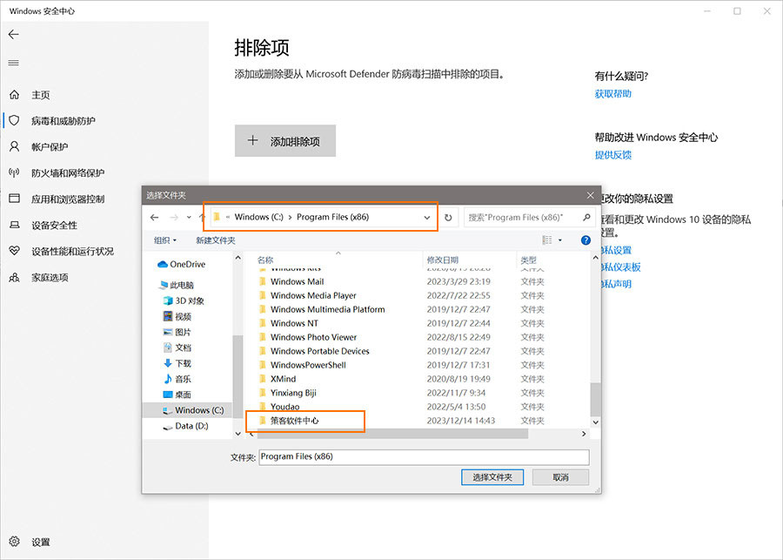Screen dimensions: 783x560
Task: Click the 添加排除项 button
Action: tap(285, 140)
